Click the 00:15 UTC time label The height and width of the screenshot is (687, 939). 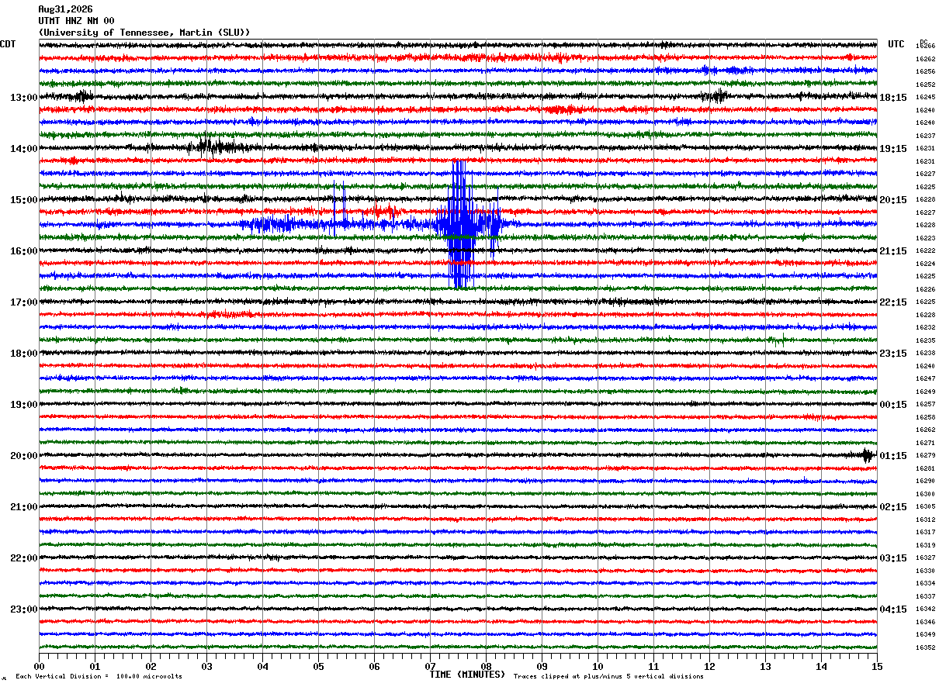(894, 404)
